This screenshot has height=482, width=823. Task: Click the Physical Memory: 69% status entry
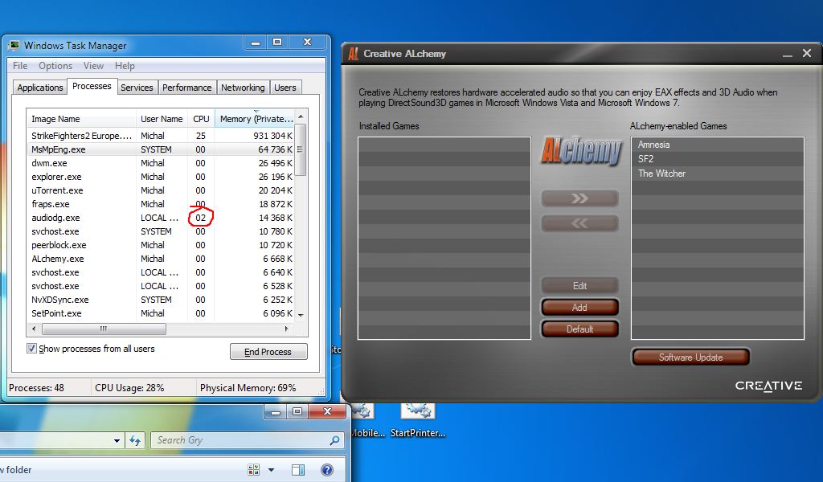[x=248, y=387]
